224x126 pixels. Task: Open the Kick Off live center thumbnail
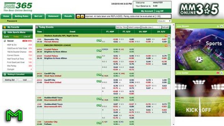[199, 96]
